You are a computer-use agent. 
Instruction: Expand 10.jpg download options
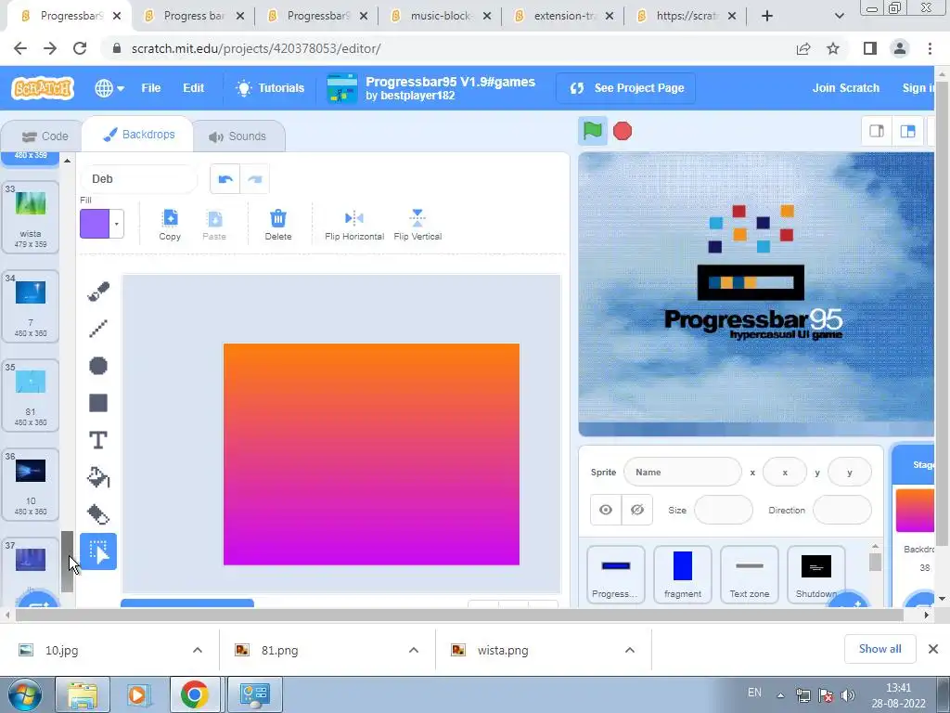[198, 650]
